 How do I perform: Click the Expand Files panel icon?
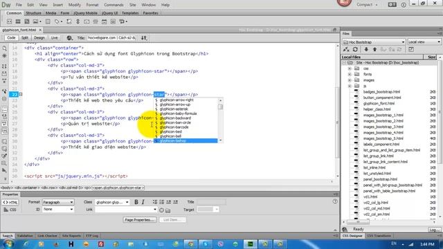pyautogui.click(x=411, y=49)
